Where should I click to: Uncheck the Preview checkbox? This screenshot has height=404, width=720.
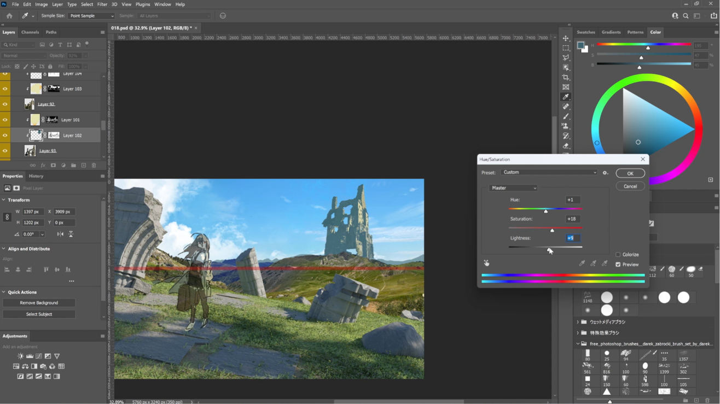point(618,265)
